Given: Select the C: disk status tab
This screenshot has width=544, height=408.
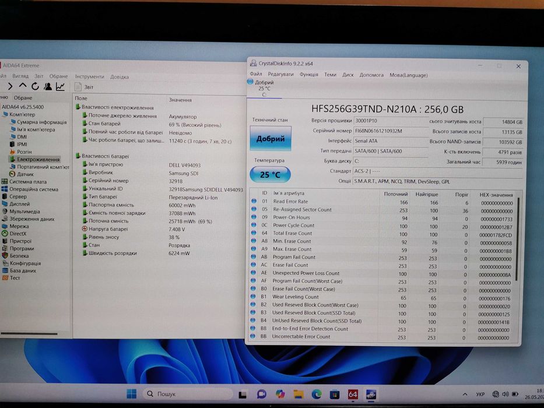Looking at the screenshot, I should click(264, 89).
